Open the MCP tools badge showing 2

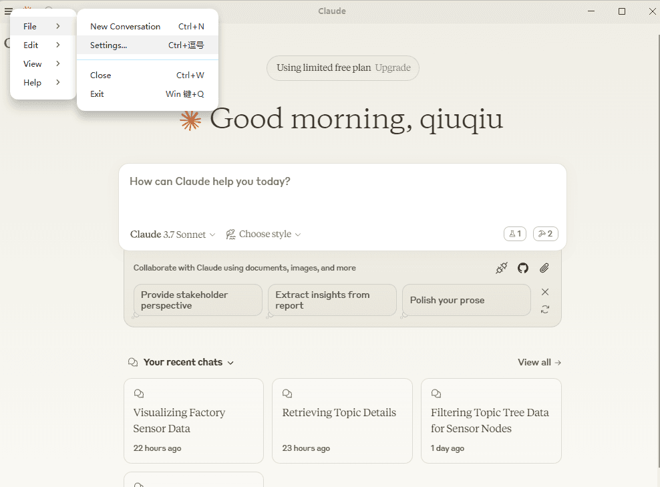(x=546, y=234)
